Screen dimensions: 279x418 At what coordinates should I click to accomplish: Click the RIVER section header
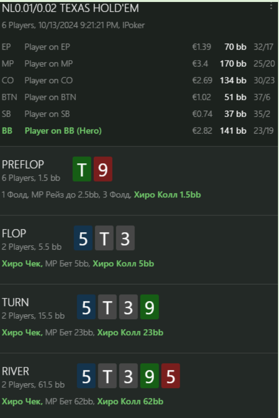pyautogui.click(x=15, y=371)
